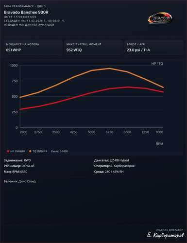This screenshot has height=243, width=187.
Task: Click the 5750 RPM x-axis label
Action: click(109, 132)
